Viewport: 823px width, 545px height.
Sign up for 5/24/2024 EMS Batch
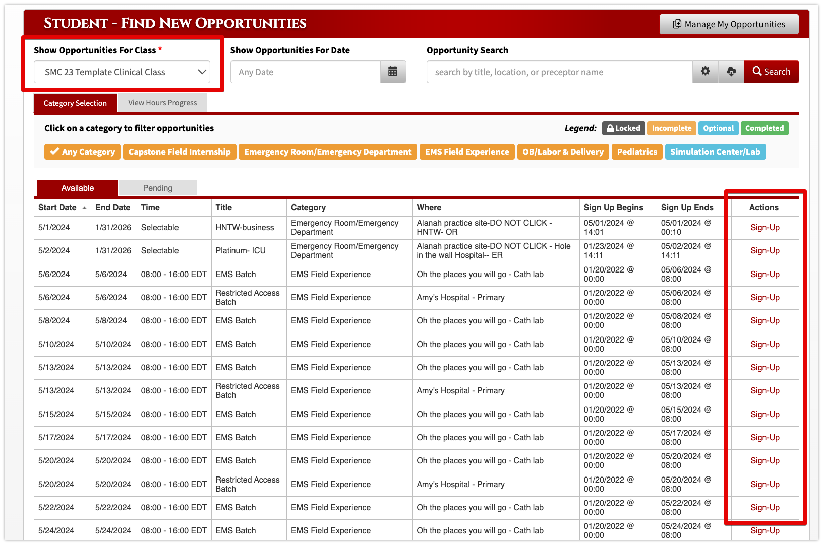pyautogui.click(x=765, y=531)
